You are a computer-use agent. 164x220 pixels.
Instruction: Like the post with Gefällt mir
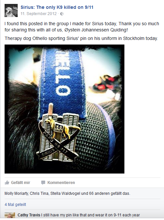click(21, 183)
